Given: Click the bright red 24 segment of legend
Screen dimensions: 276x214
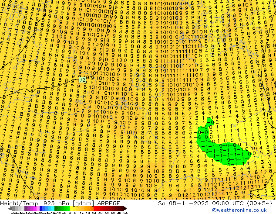Looking at the screenshot, I should [x=95, y=208].
